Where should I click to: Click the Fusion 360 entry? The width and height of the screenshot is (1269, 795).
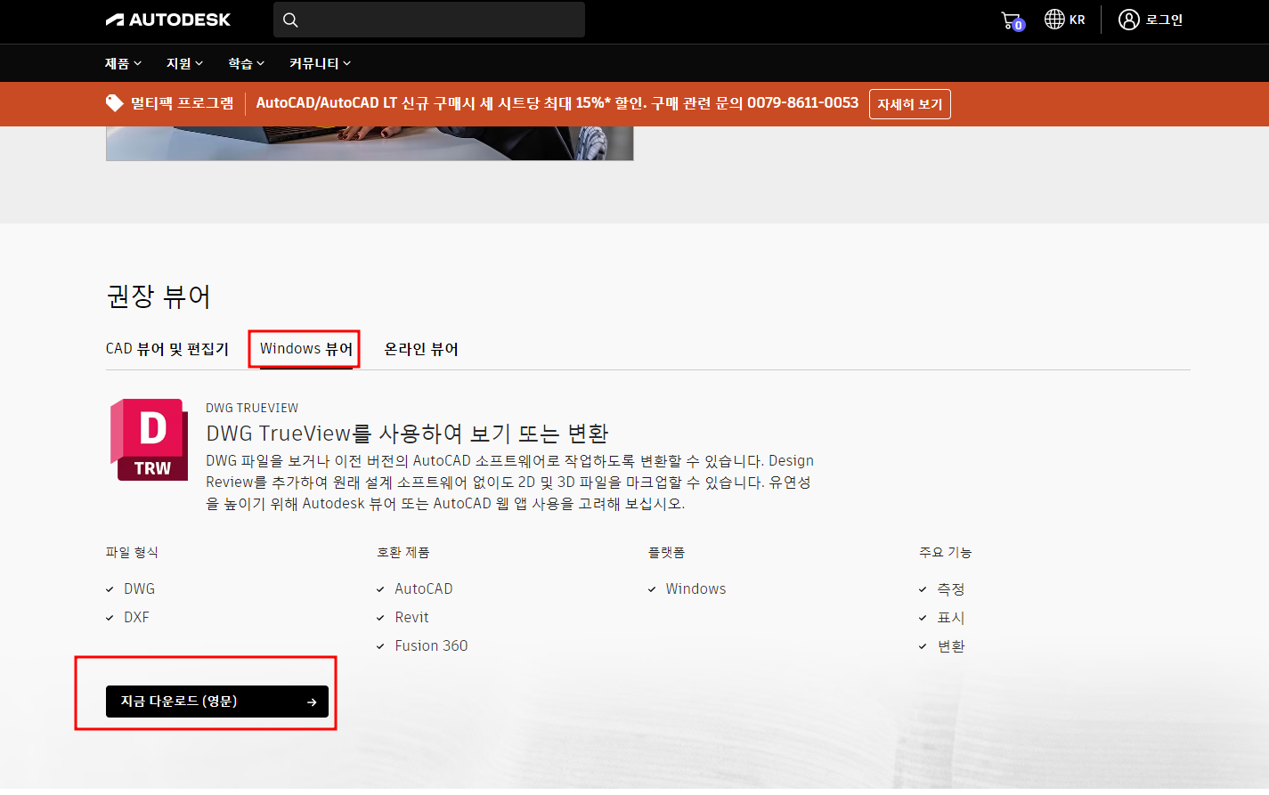pyautogui.click(x=431, y=645)
